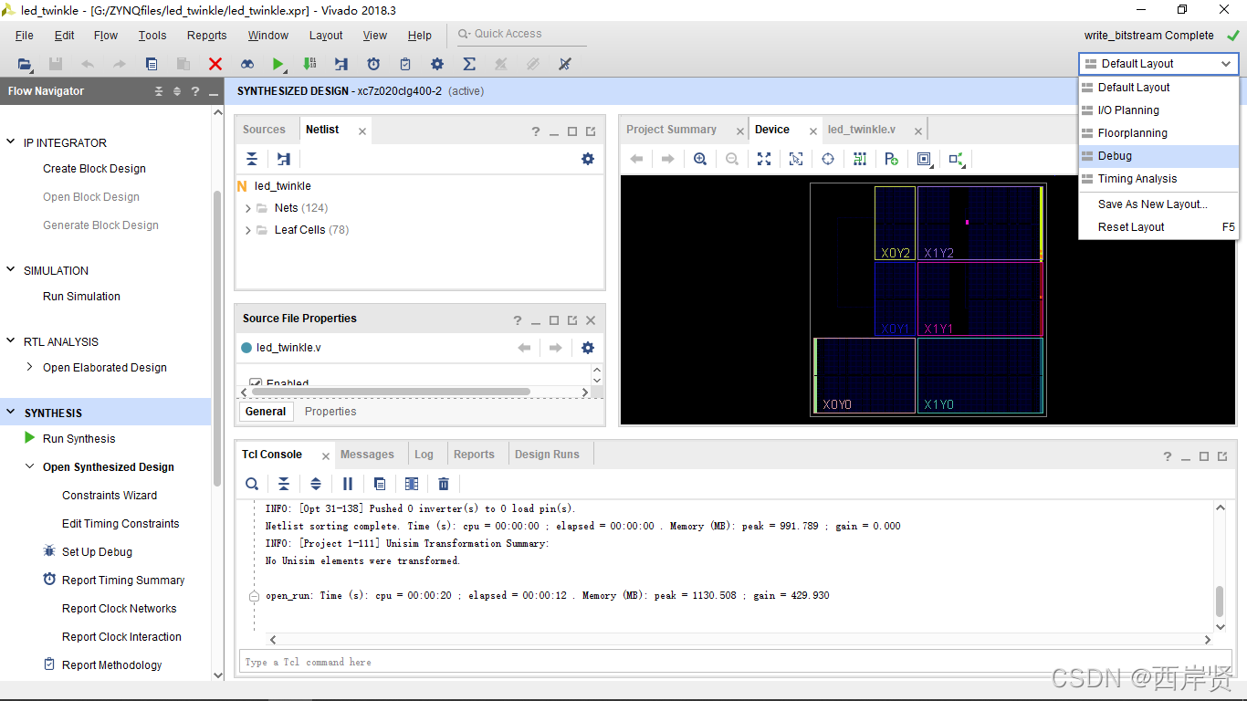Screen dimensions: 1247x701
Task: Collapse Open Synthesized Design node
Action: point(30,466)
